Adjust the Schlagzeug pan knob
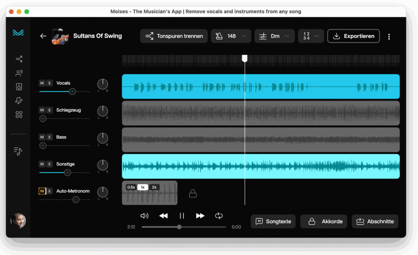The height and width of the screenshot is (255, 418). pyautogui.click(x=102, y=111)
